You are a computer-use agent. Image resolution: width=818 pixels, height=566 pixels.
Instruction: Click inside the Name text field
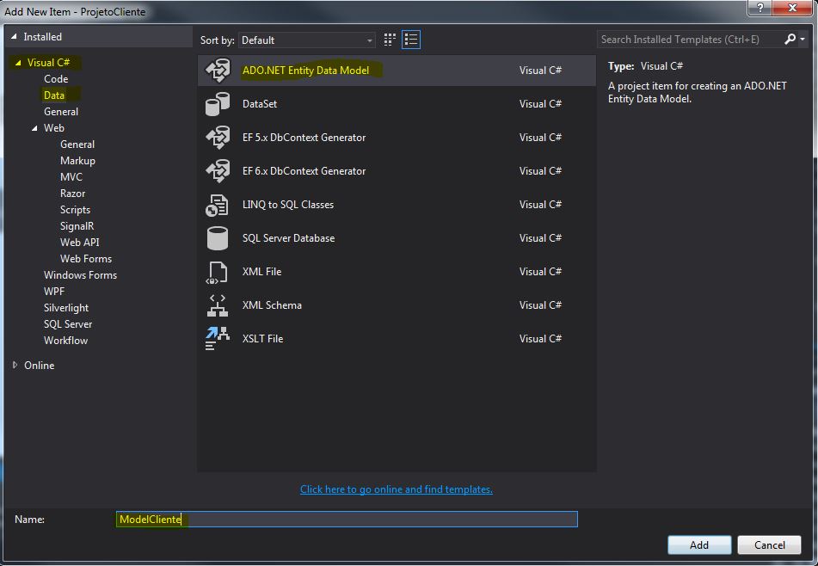pyautogui.click(x=344, y=520)
